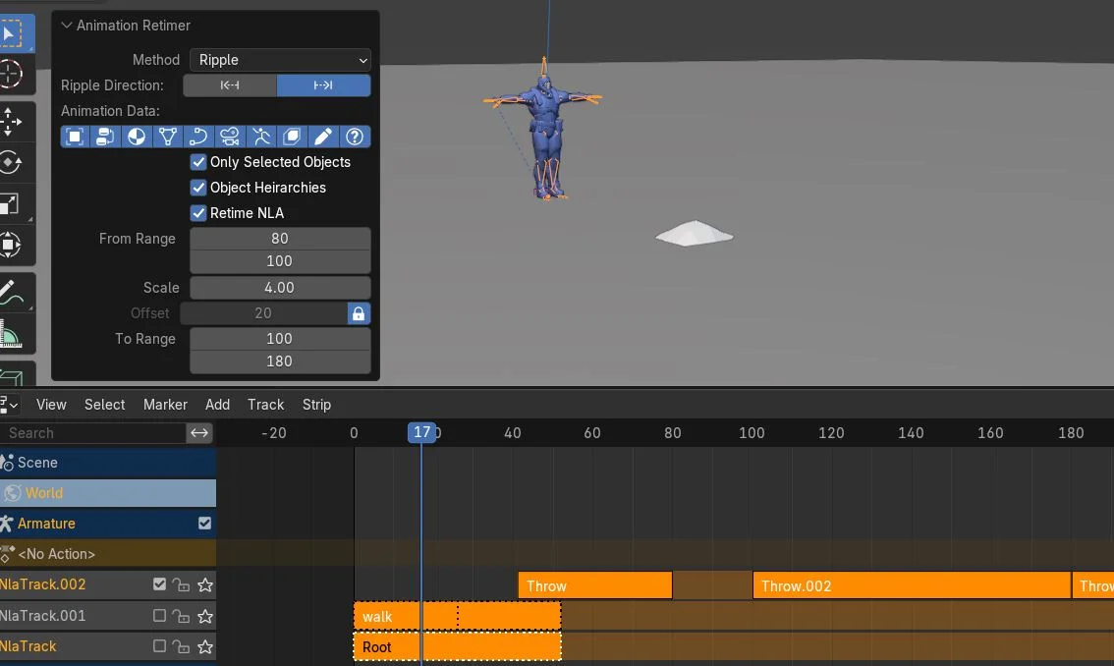
Task: Toggle the Camera icon in Animation Data filters
Action: (x=229, y=137)
